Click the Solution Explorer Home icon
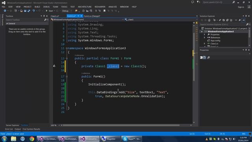This screenshot has width=252, height=142. coord(209,20)
